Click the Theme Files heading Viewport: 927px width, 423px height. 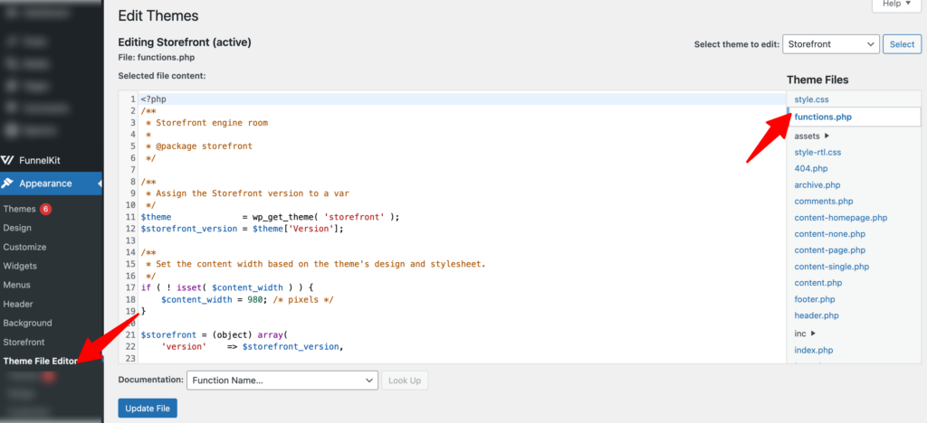click(x=817, y=80)
